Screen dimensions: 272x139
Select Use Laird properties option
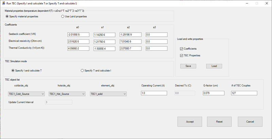tap(63, 16)
